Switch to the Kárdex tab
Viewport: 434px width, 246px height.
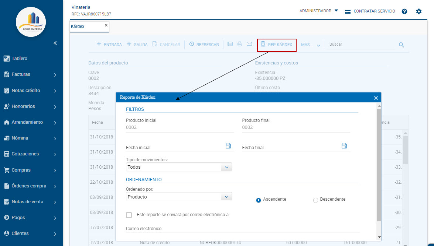pyautogui.click(x=78, y=27)
